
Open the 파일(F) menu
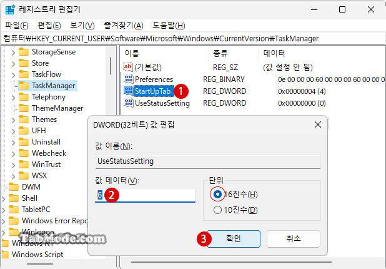pyautogui.click(x=16, y=25)
